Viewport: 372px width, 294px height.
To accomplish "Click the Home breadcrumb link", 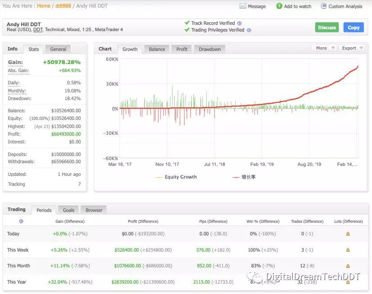I will [44, 6].
